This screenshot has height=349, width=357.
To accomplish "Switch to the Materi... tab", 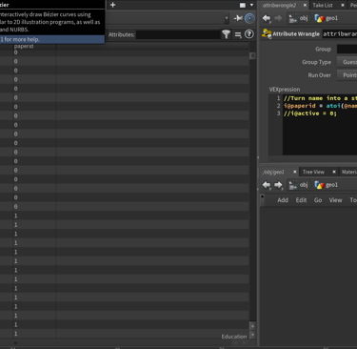I will 349,172.
